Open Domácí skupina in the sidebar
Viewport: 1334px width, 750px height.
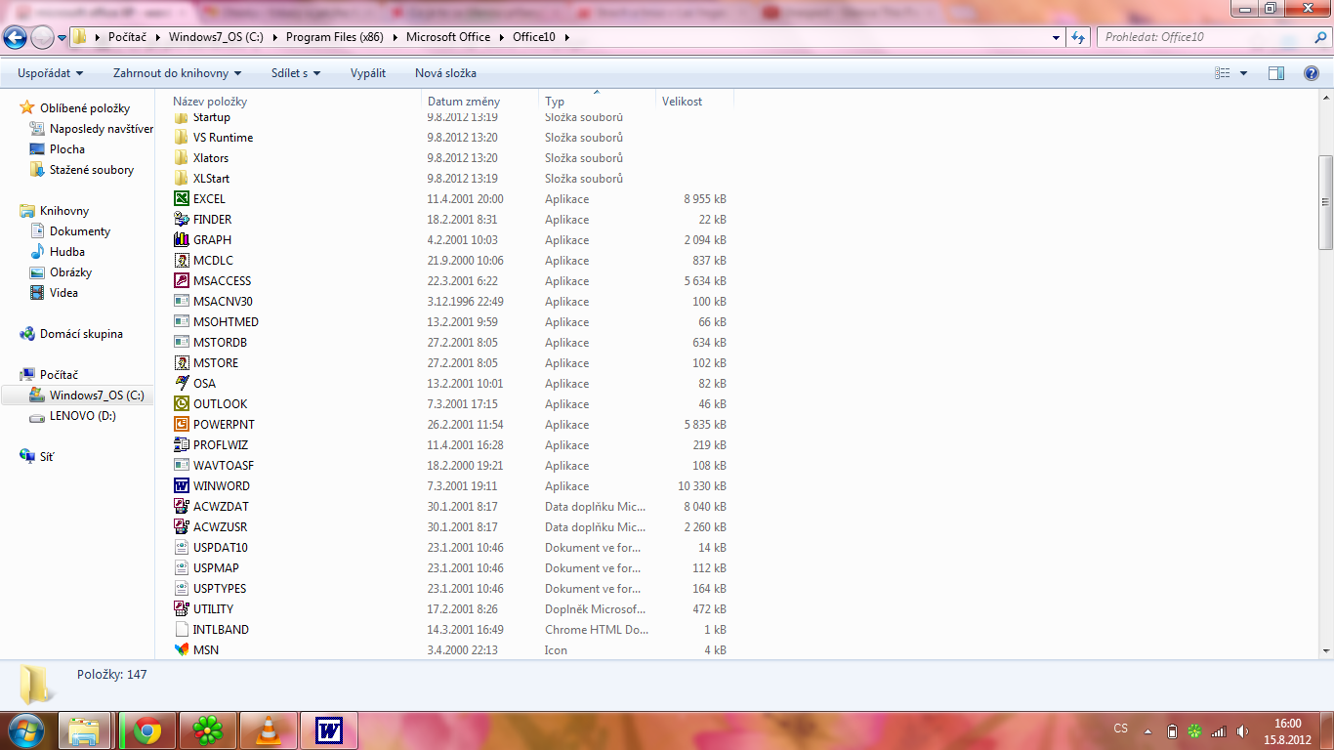coord(81,334)
